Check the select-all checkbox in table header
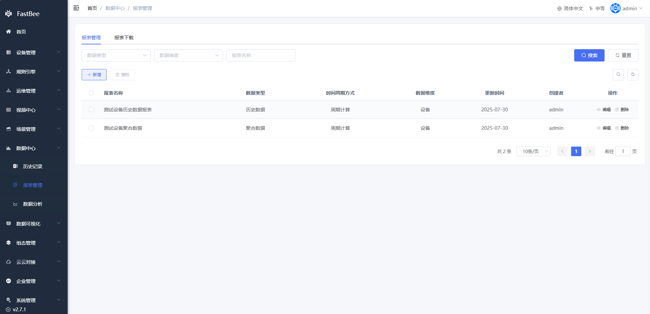Image resolution: width=650 pixels, height=314 pixels. pyautogui.click(x=91, y=93)
